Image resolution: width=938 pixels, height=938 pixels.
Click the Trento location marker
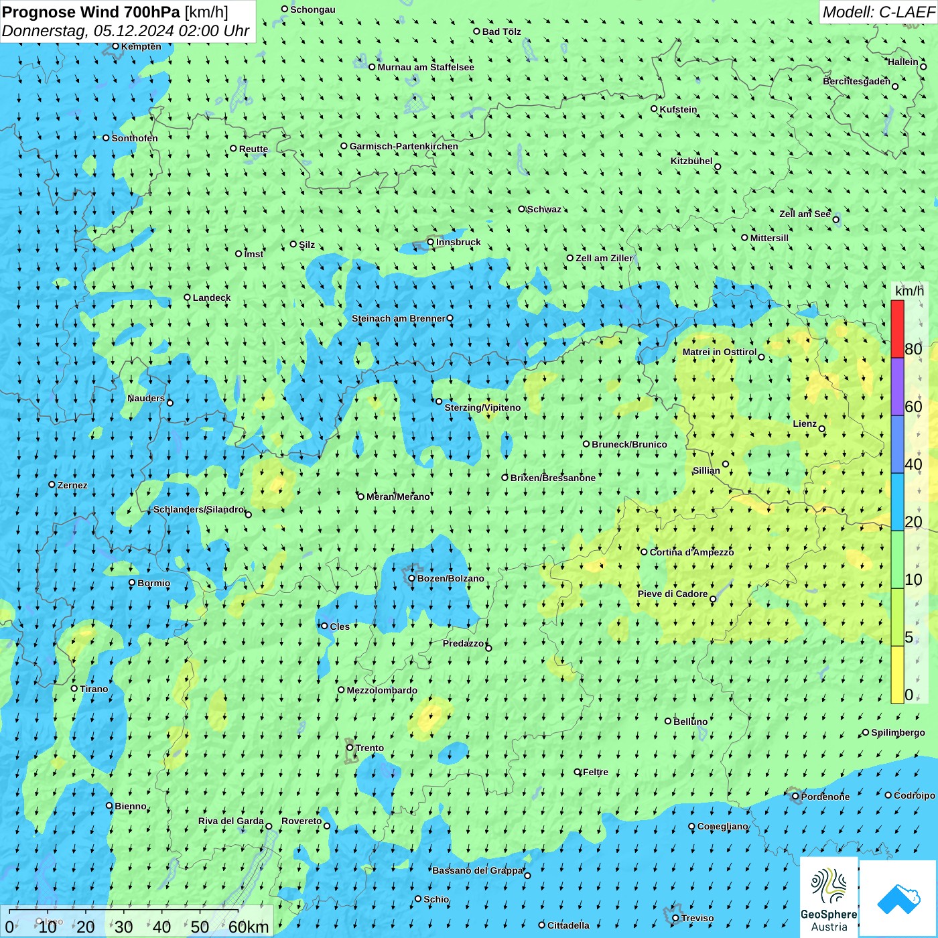click(350, 748)
